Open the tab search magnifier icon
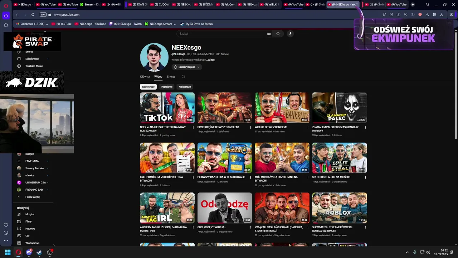This screenshot has width=458, height=258. click(428, 5)
